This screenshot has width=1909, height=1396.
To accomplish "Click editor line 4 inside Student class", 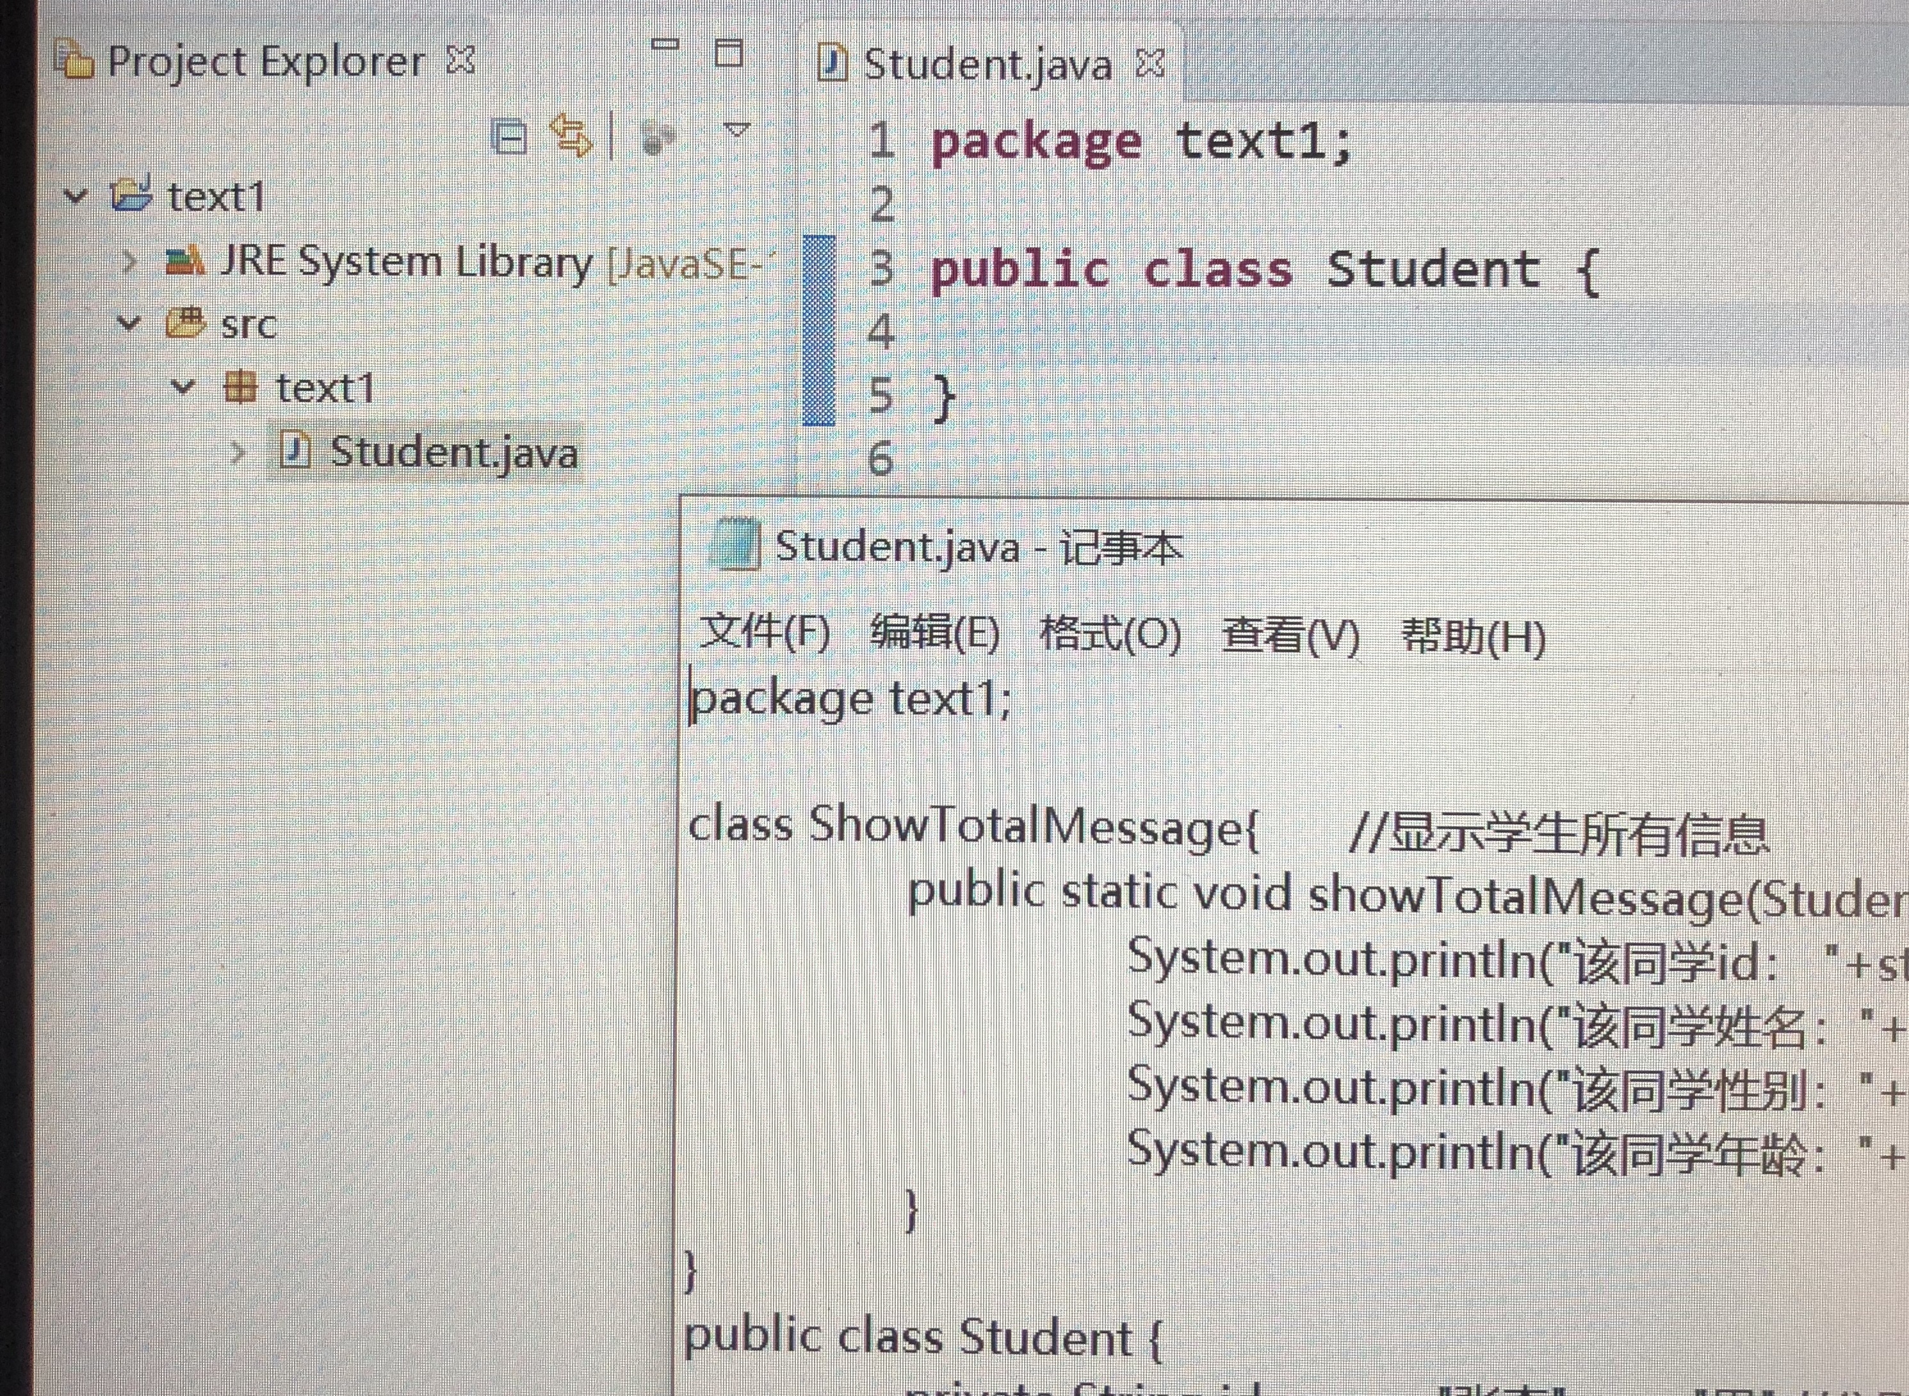I will pos(1183,331).
